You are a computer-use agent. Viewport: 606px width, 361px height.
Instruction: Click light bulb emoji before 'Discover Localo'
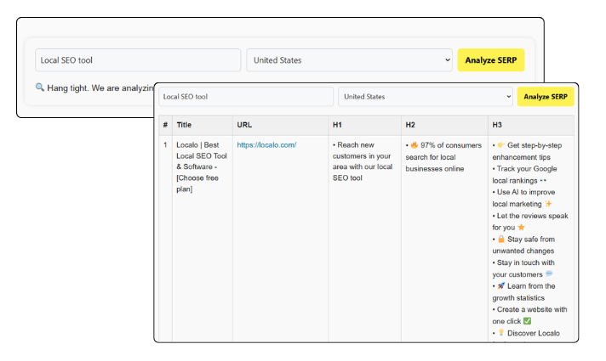coord(501,332)
